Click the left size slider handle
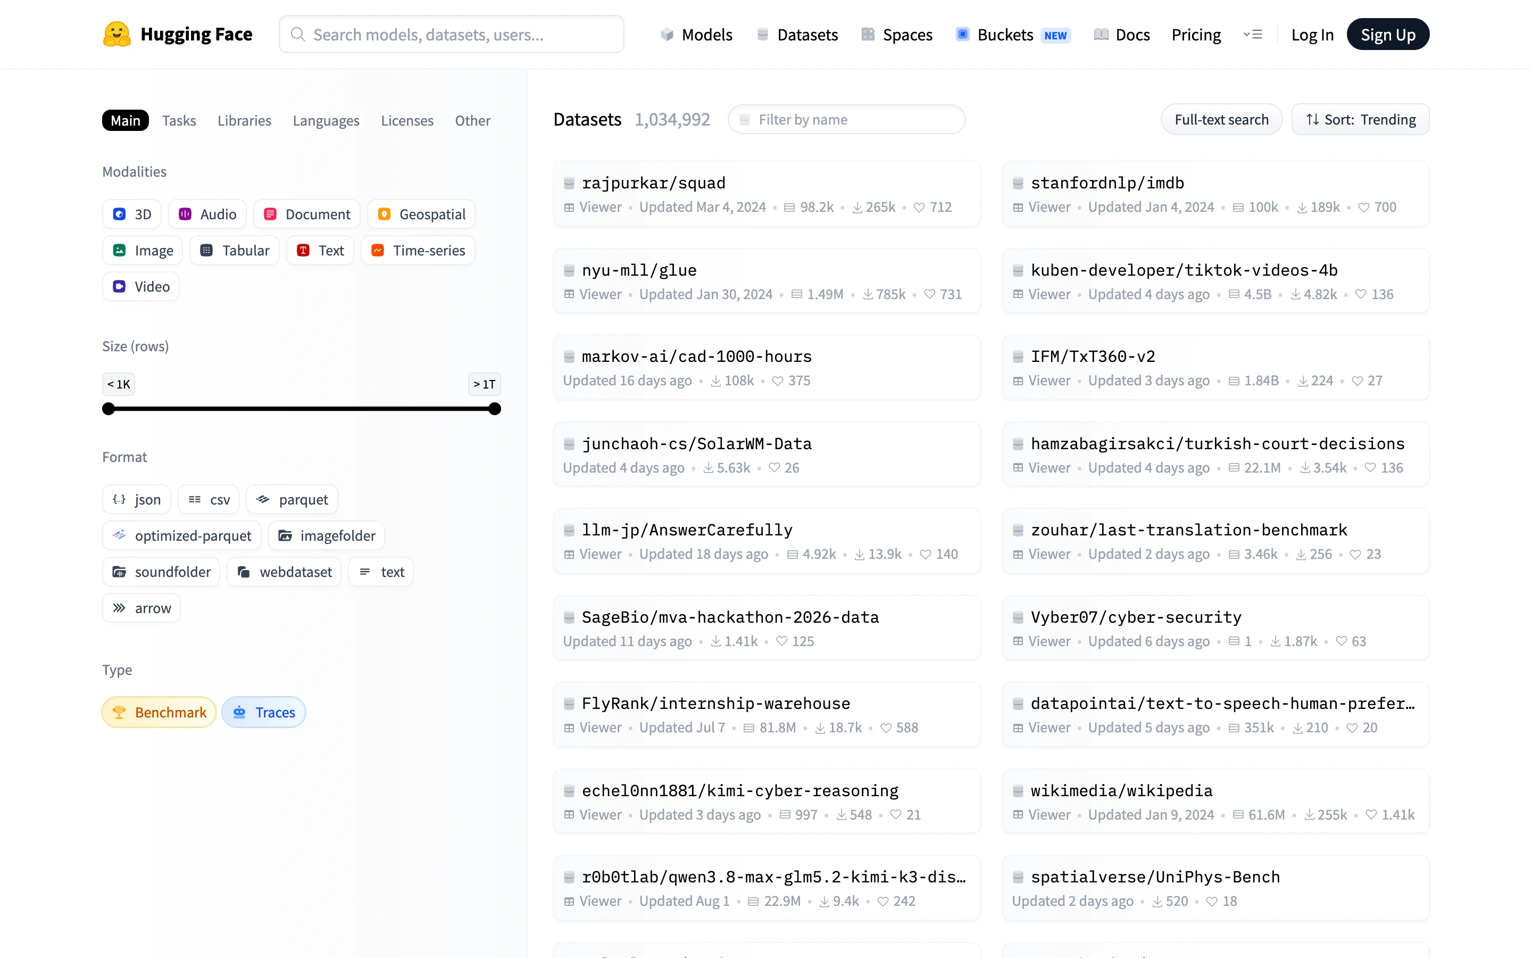The image size is (1532, 958). pos(109,409)
